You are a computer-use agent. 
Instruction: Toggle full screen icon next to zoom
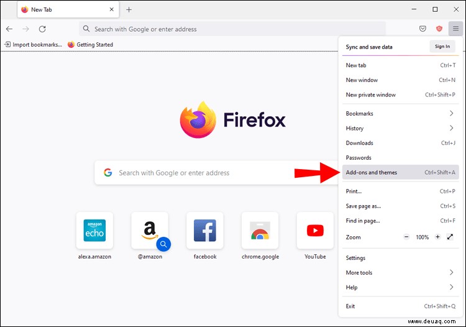450,237
